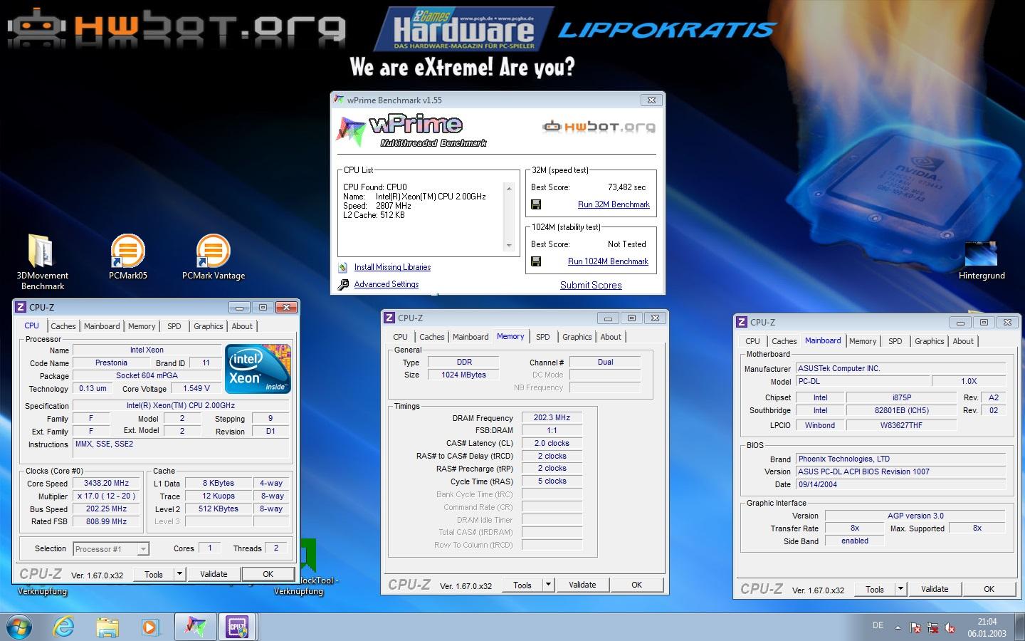Click the Submit Scores link
The image size is (1025, 641).
(x=591, y=285)
